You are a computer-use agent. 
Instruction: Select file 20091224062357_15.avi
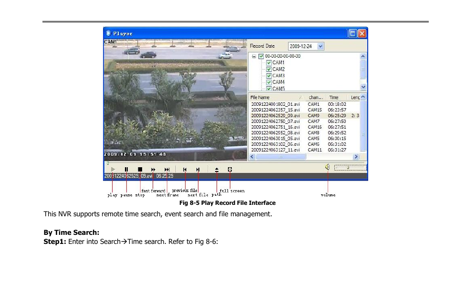275,110
